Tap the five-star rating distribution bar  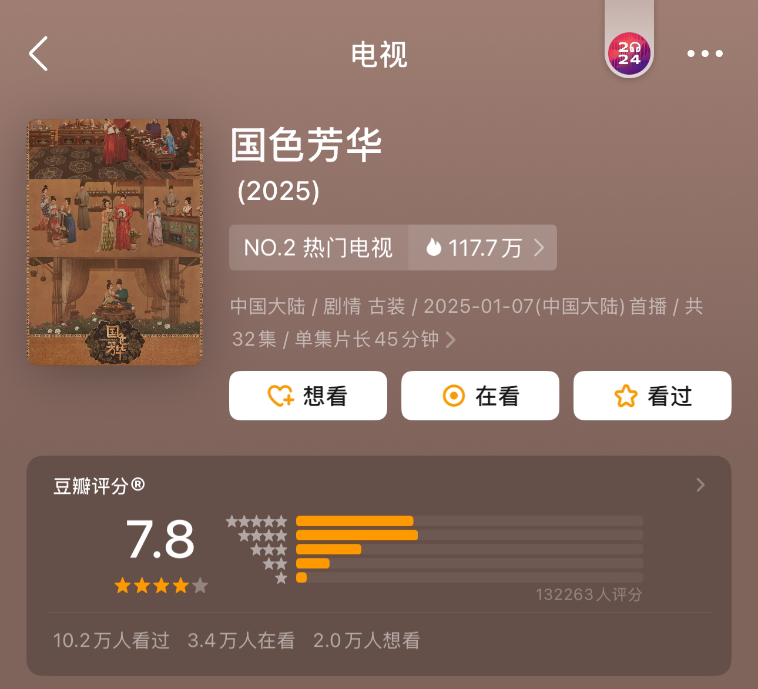pos(469,521)
